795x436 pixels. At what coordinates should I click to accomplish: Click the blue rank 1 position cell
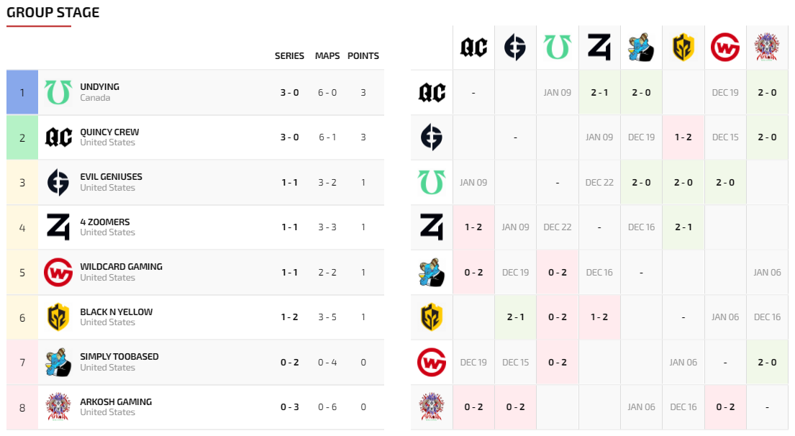coord(22,92)
